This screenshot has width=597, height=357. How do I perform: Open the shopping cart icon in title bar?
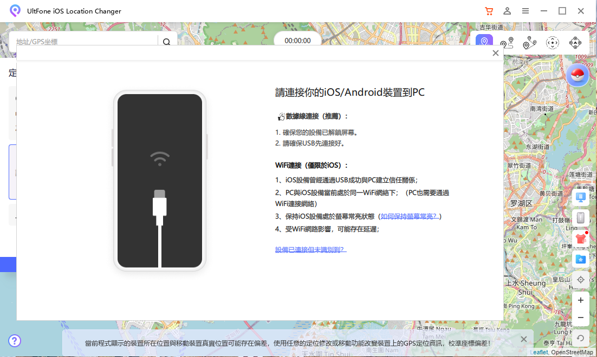[489, 11]
